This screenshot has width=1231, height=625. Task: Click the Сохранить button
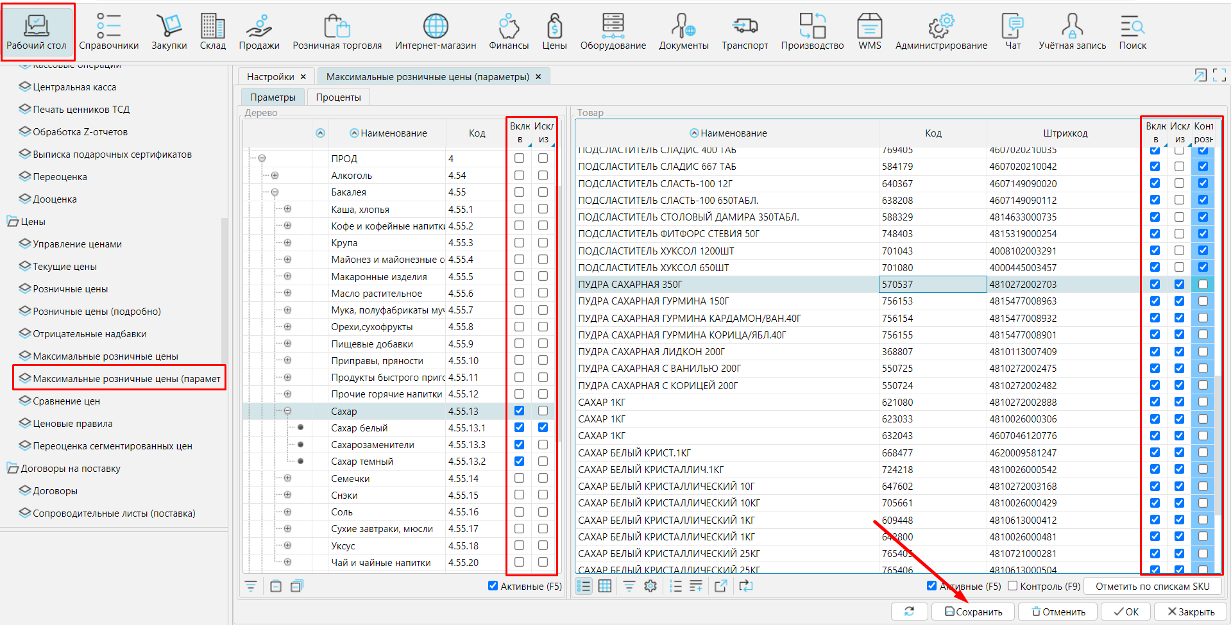pyautogui.click(x=973, y=612)
